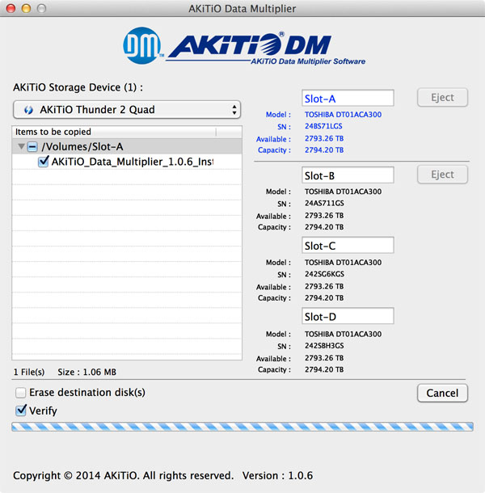Viewport: 485px width, 493px height.
Task: Eject the Slot-A drive
Action: [x=442, y=98]
